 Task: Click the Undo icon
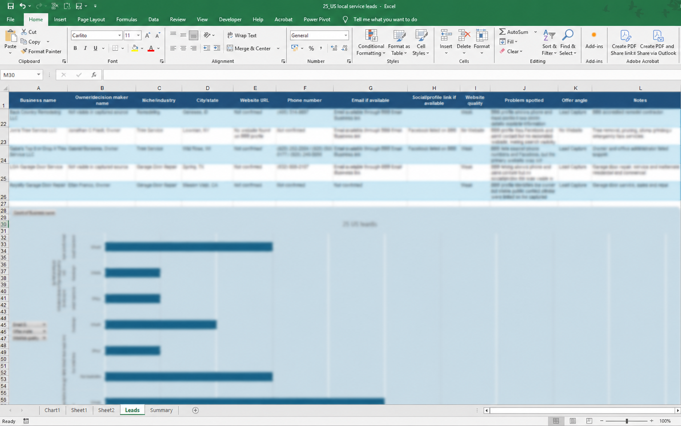pyautogui.click(x=22, y=6)
